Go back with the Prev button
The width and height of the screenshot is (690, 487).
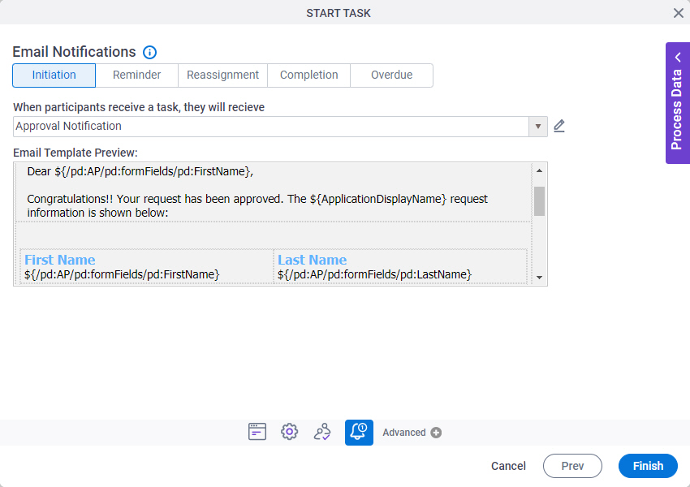[x=572, y=466]
